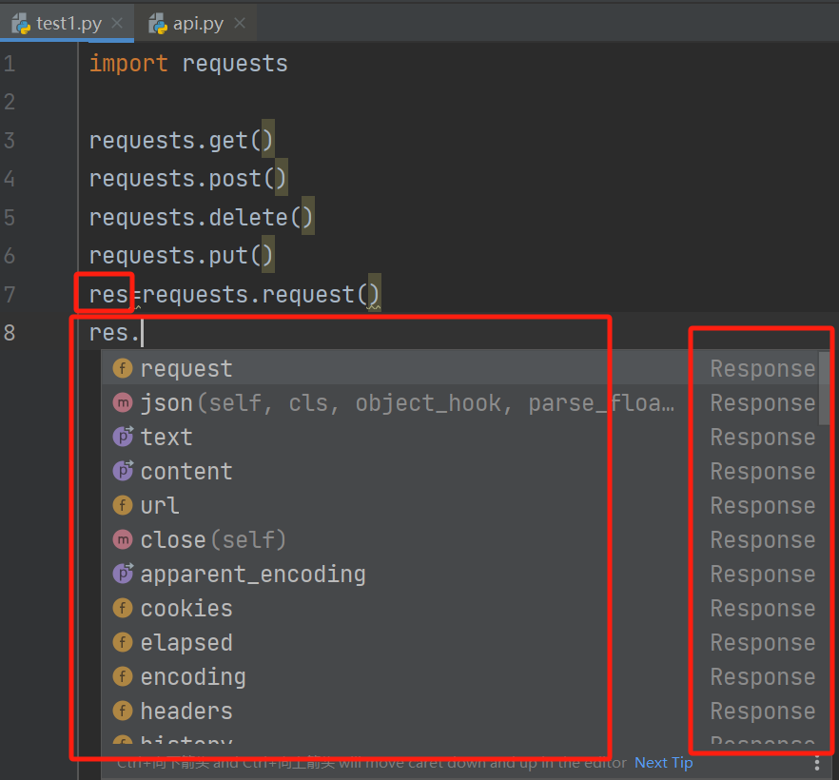Click line number 7 in the gutter
This screenshot has width=839, height=780.
pyautogui.click(x=10, y=294)
